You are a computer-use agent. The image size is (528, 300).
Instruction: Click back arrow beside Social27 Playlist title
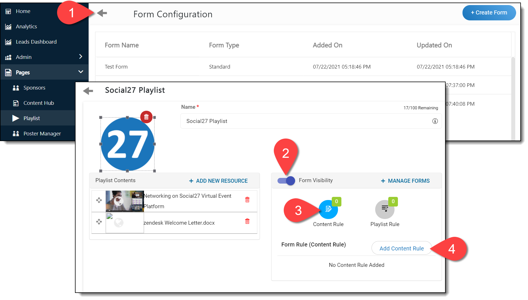click(88, 91)
